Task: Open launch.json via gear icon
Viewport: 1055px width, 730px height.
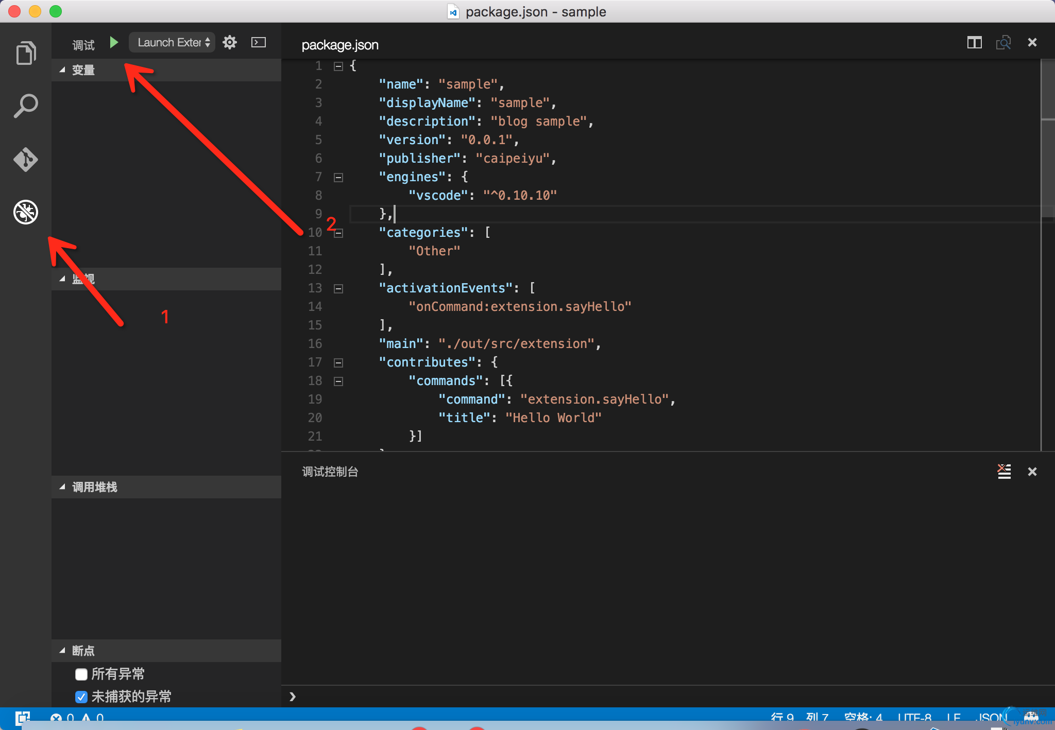Action: point(230,42)
